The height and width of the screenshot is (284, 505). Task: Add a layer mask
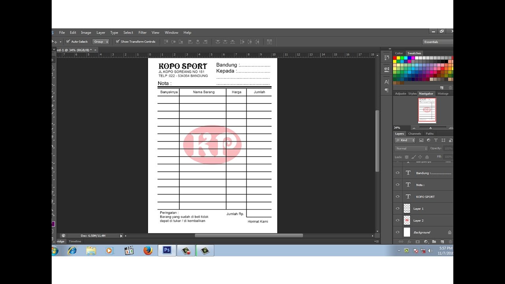click(x=417, y=241)
